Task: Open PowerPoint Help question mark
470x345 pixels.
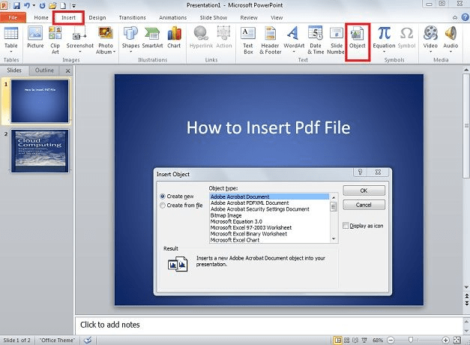Action: [x=465, y=17]
